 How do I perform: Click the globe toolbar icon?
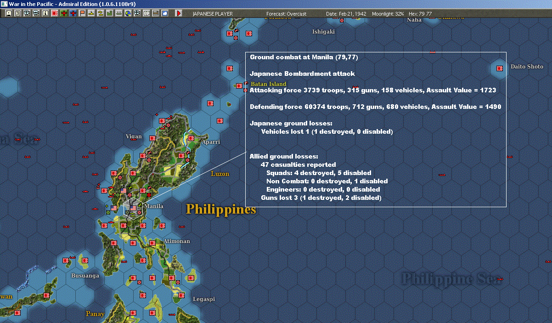click(x=128, y=13)
